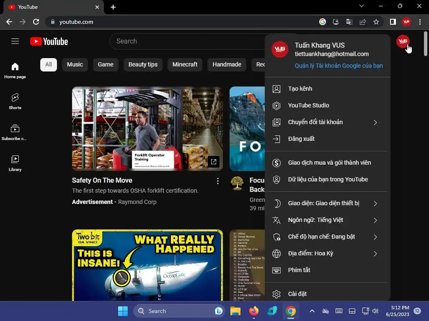
Task: Click Raymond Corp advertiser name
Action: tap(137, 202)
